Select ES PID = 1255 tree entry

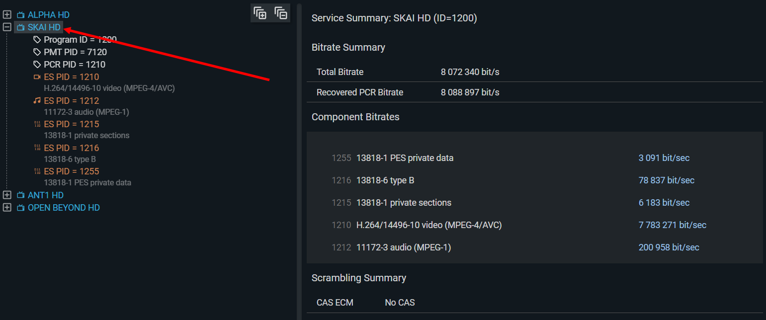[71, 171]
